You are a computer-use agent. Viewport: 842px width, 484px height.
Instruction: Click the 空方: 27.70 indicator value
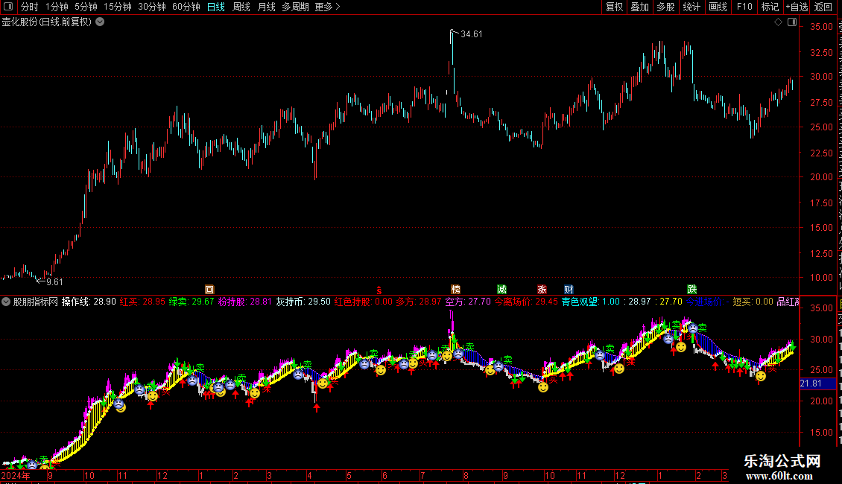pyautogui.click(x=468, y=302)
